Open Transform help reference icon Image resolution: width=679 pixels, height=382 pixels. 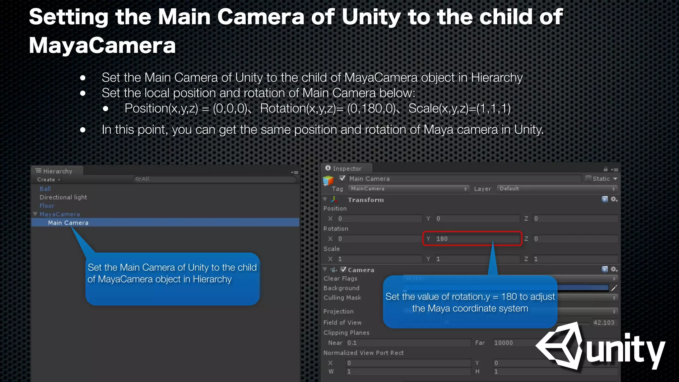pos(604,199)
